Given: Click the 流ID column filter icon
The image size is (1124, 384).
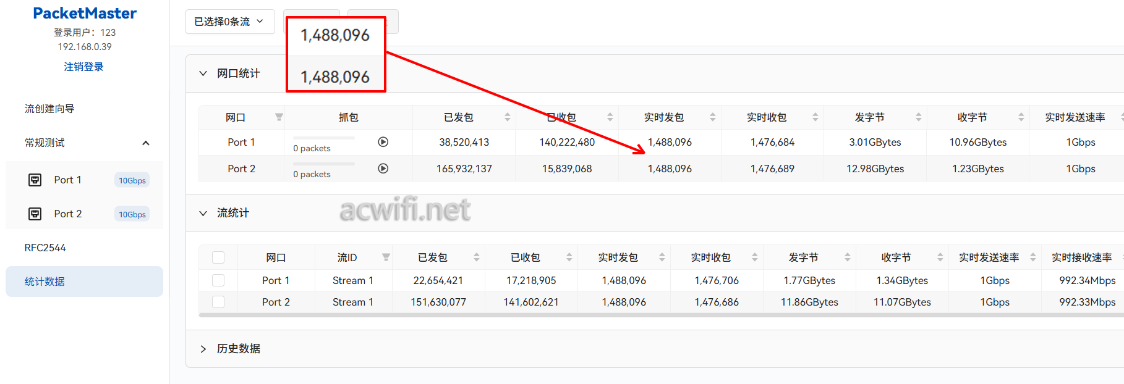Looking at the screenshot, I should [386, 257].
